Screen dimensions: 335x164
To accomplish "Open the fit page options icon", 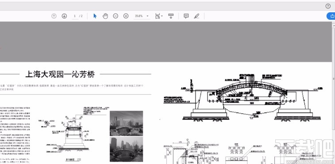I will (159, 16).
